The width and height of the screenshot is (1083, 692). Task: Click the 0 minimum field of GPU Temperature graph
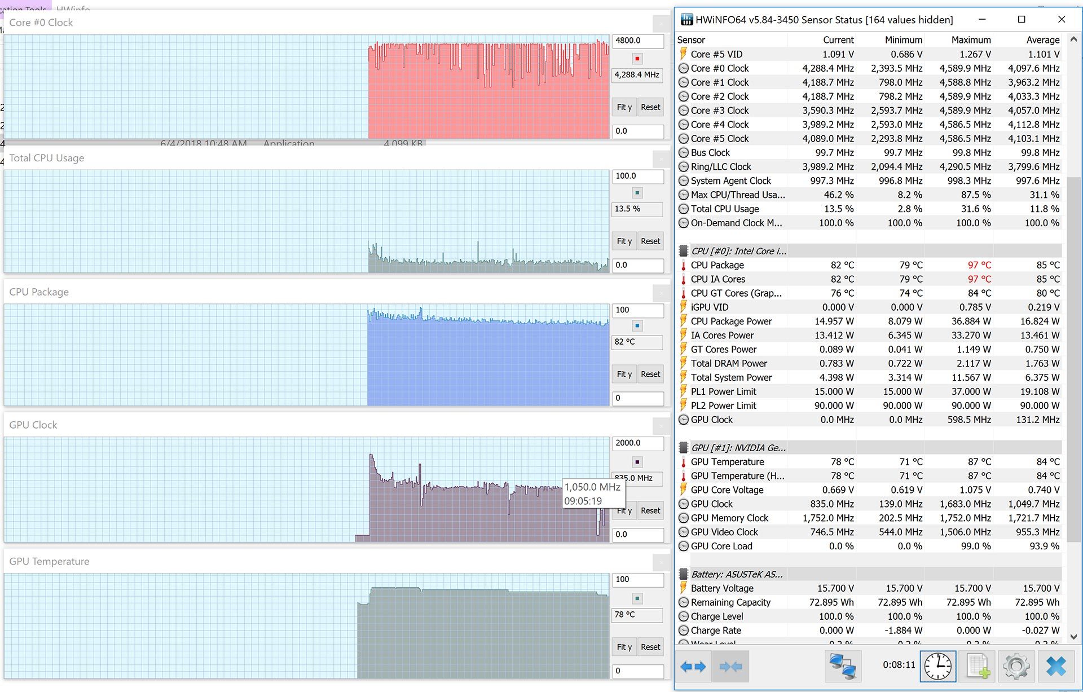click(x=638, y=672)
